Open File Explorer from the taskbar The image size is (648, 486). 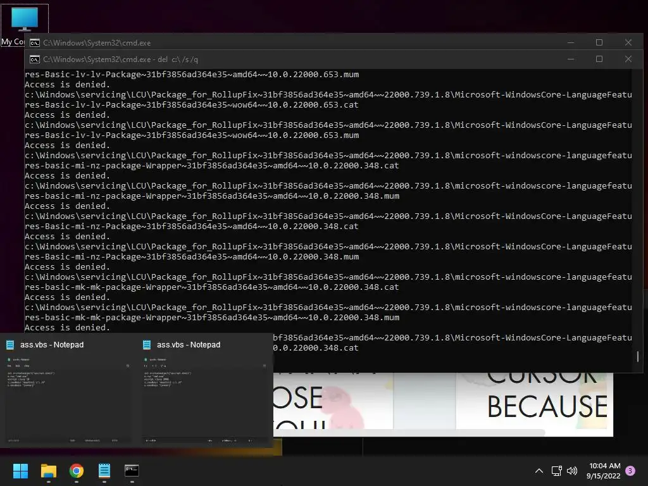tap(48, 471)
